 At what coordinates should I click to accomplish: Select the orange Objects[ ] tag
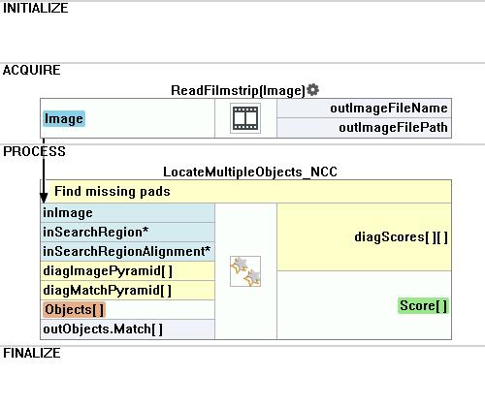point(74,310)
